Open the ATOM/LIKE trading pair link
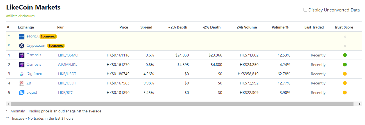Viewport: 365px width, 125px height. [68, 65]
